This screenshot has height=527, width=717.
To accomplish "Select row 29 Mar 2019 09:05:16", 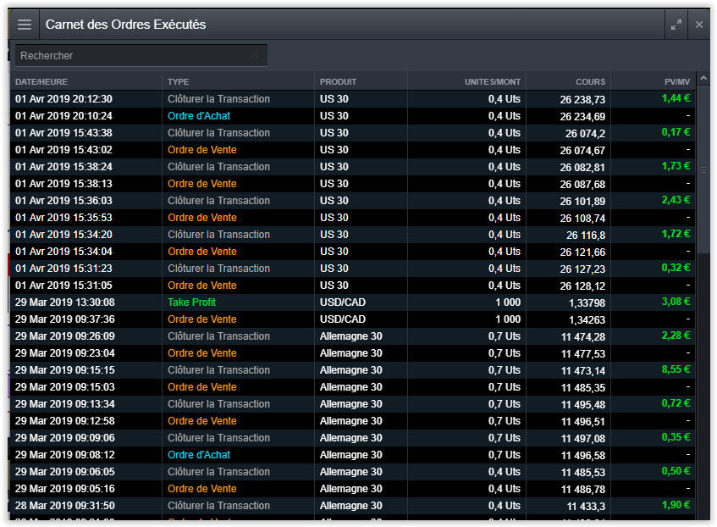I will (352, 489).
